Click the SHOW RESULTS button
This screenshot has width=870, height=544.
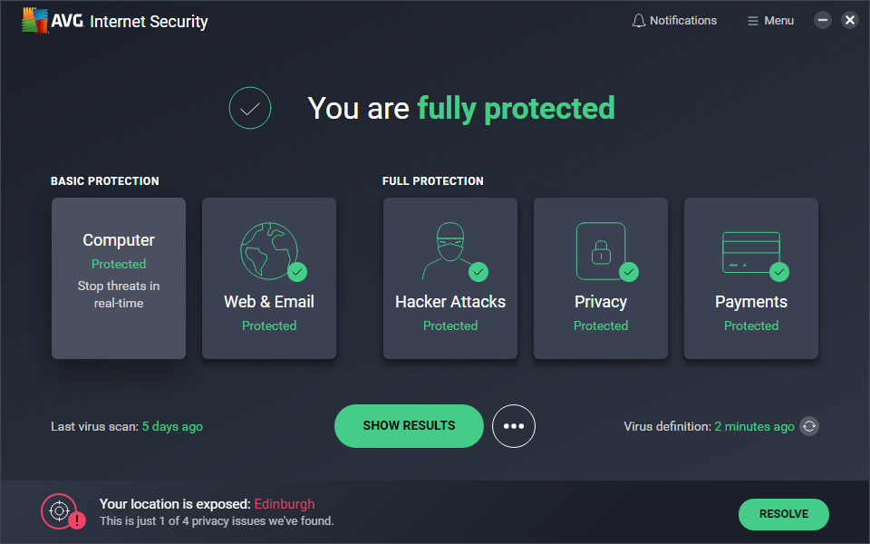tap(409, 426)
